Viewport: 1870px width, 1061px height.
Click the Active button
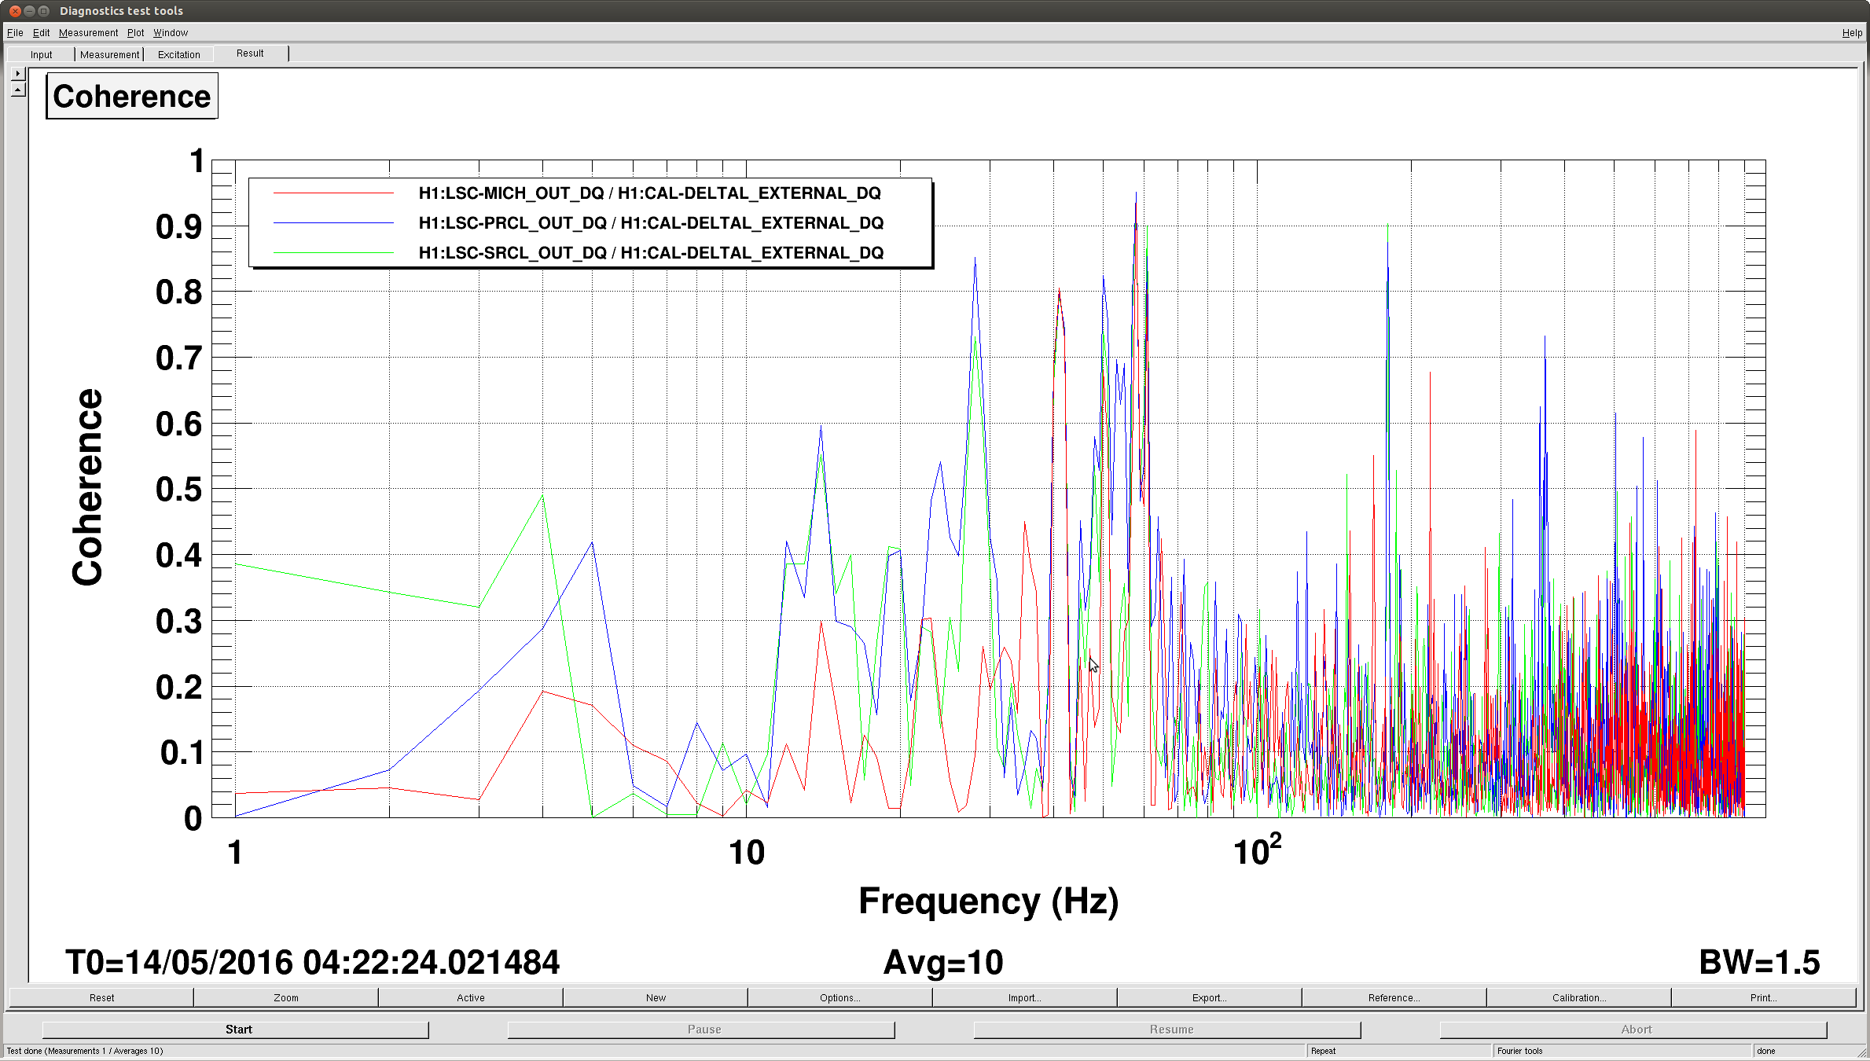coord(471,997)
